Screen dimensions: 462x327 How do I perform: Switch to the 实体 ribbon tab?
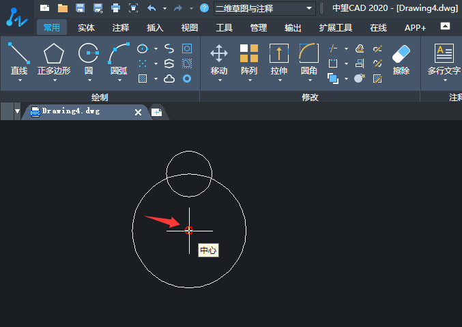86,28
